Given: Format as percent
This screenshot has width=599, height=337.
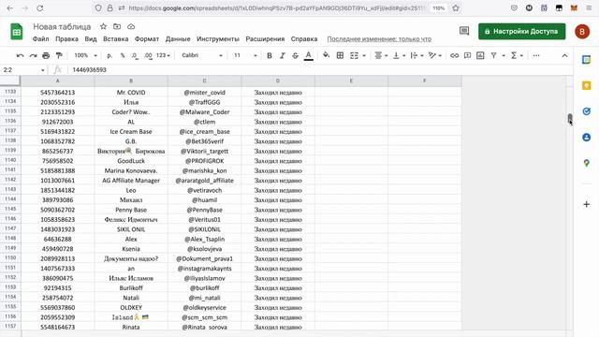Looking at the screenshot, I should pyautogui.click(x=123, y=56).
